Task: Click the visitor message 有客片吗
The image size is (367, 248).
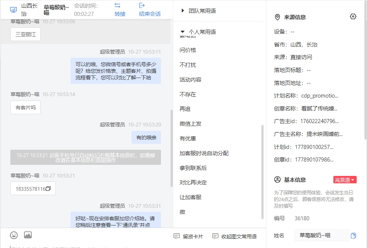Action: (x=25, y=107)
